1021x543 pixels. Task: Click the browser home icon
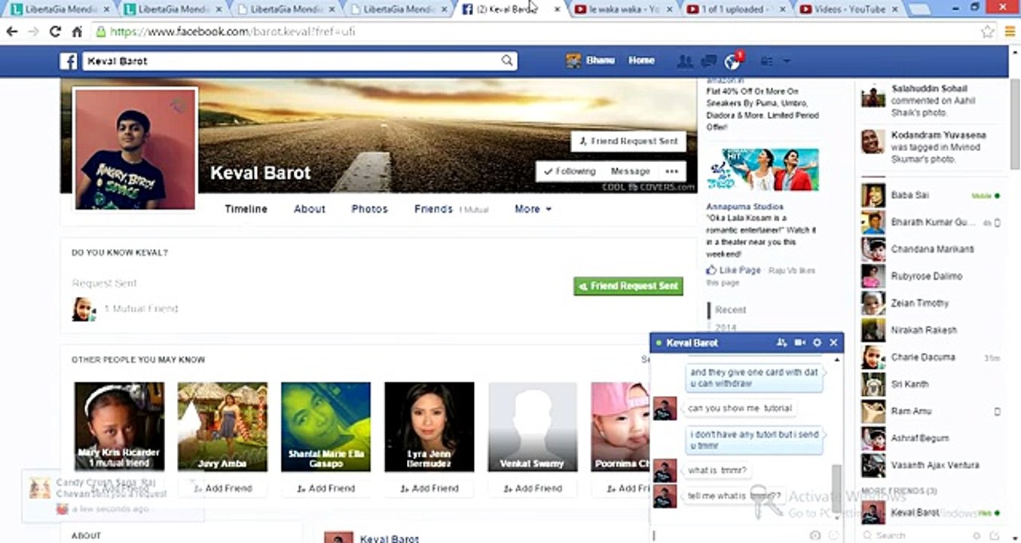click(77, 32)
